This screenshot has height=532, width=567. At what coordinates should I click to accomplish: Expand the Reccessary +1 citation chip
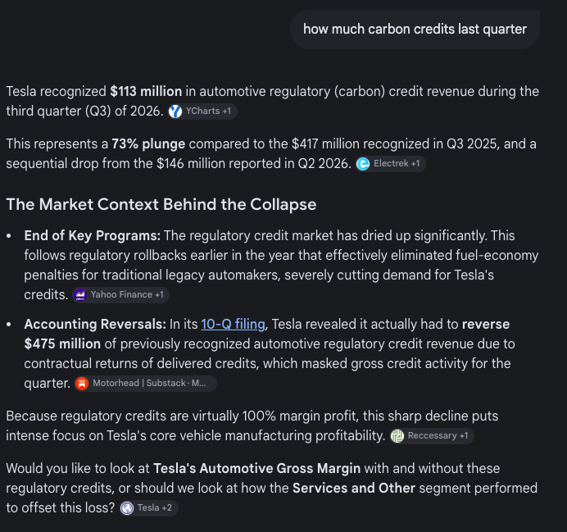click(x=432, y=436)
